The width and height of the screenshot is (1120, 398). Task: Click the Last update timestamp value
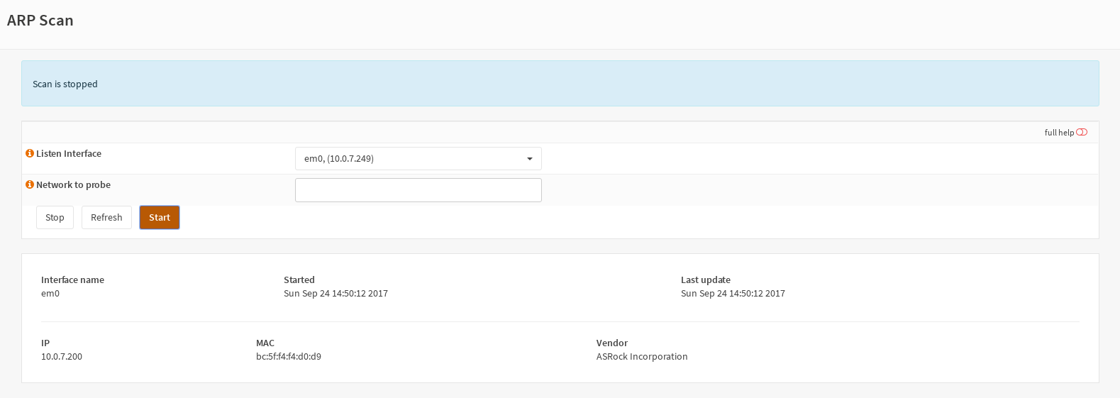pyautogui.click(x=733, y=294)
